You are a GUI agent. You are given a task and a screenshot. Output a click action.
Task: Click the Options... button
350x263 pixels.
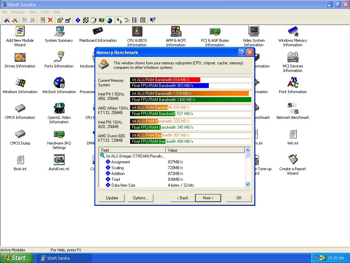140,198
